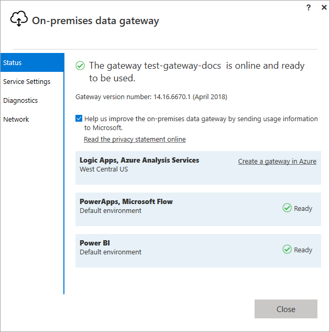The height and width of the screenshot is (332, 330).
Task: Click the On-premises data gateway title
Action: 95,21
